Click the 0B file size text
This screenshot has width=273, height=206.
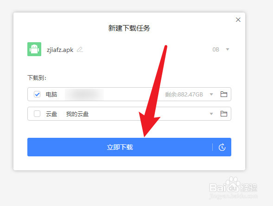pyautogui.click(x=216, y=50)
